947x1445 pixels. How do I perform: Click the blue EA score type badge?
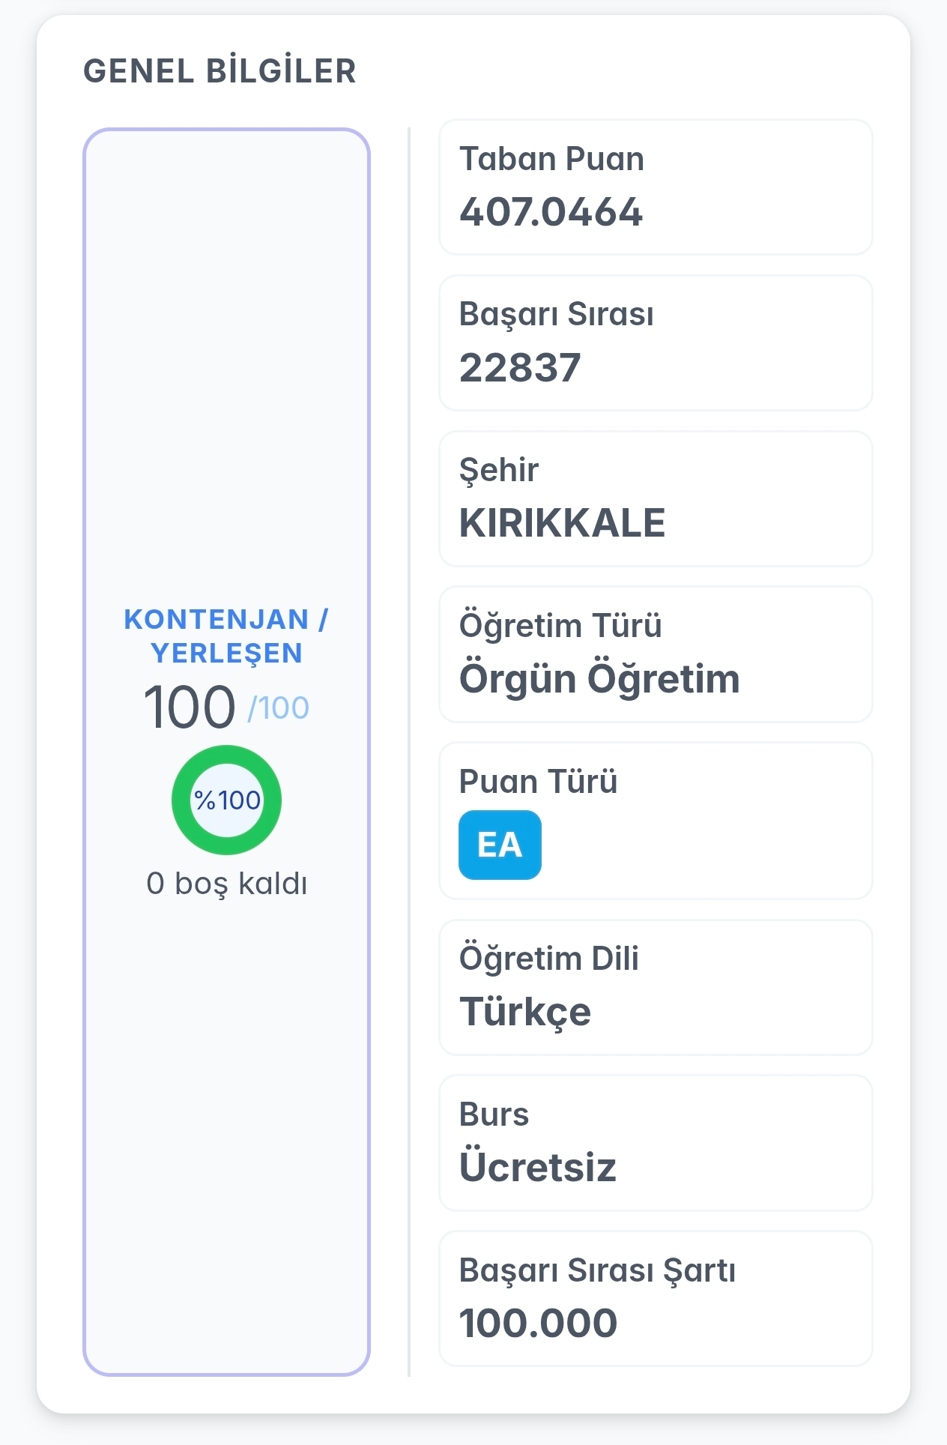500,845
